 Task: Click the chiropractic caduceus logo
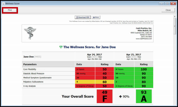(30, 33)
